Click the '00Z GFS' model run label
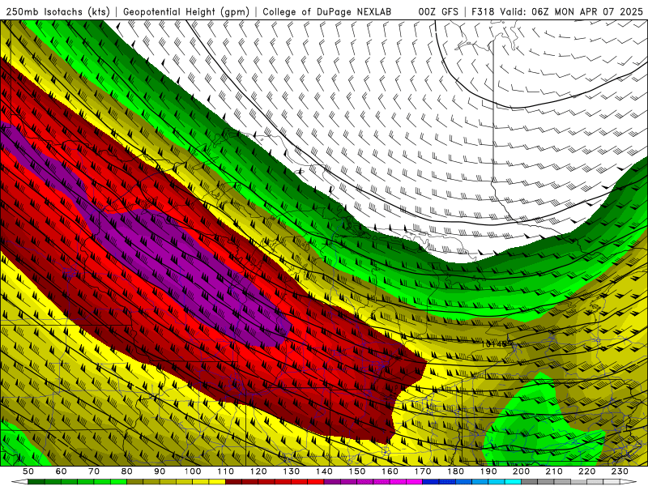648x486 pixels. (x=438, y=11)
